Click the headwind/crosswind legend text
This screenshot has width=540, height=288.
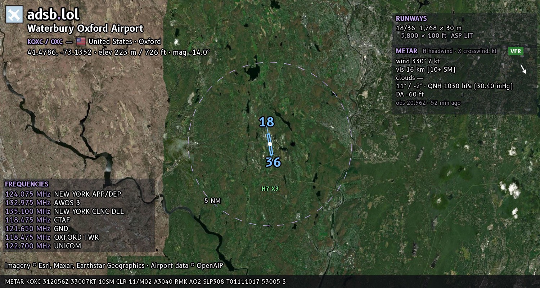coord(460,51)
